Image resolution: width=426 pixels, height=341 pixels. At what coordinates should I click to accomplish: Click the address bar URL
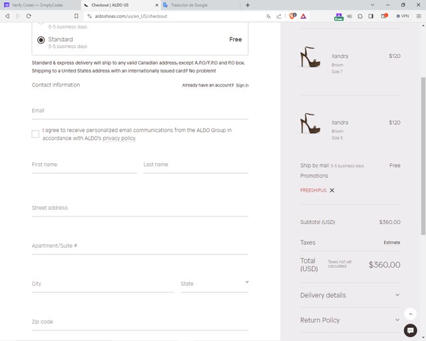pos(131,16)
